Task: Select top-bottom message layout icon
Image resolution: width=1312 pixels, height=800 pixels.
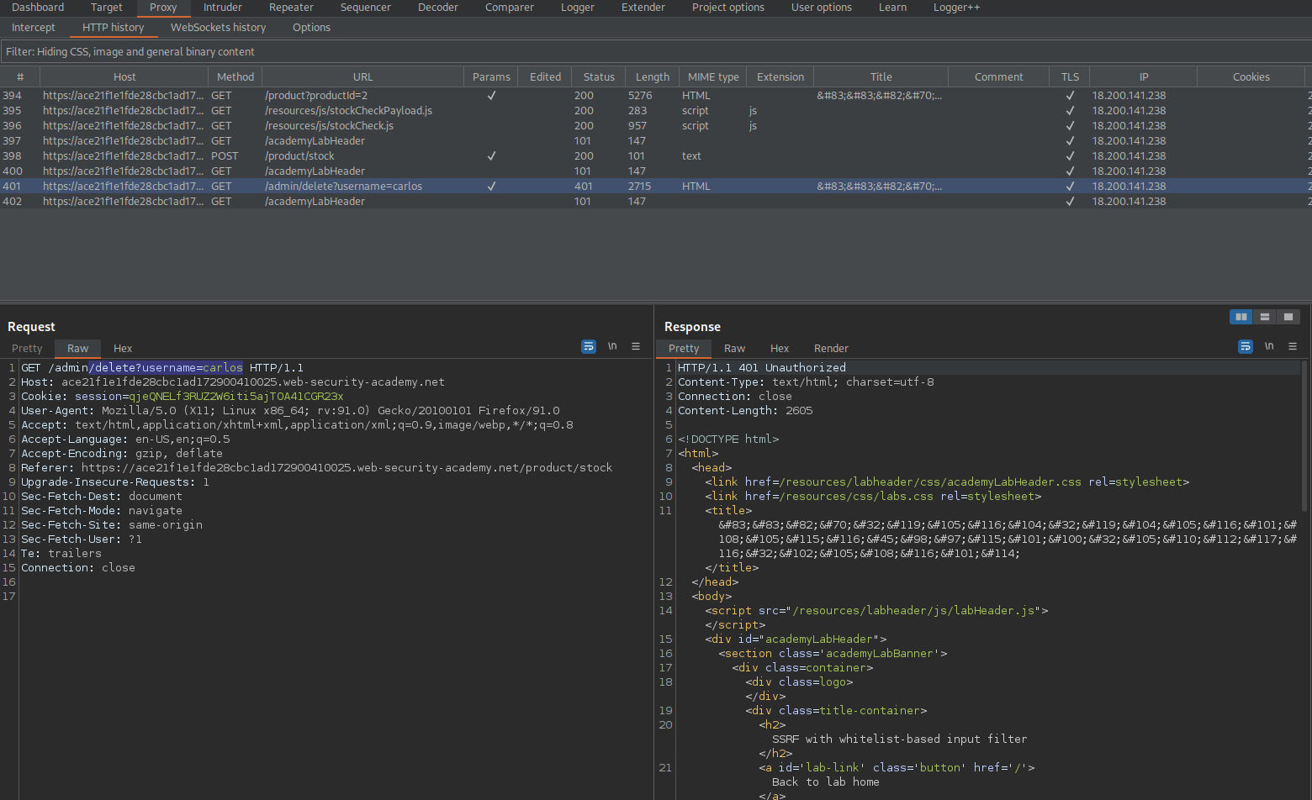Action: pos(1265,317)
